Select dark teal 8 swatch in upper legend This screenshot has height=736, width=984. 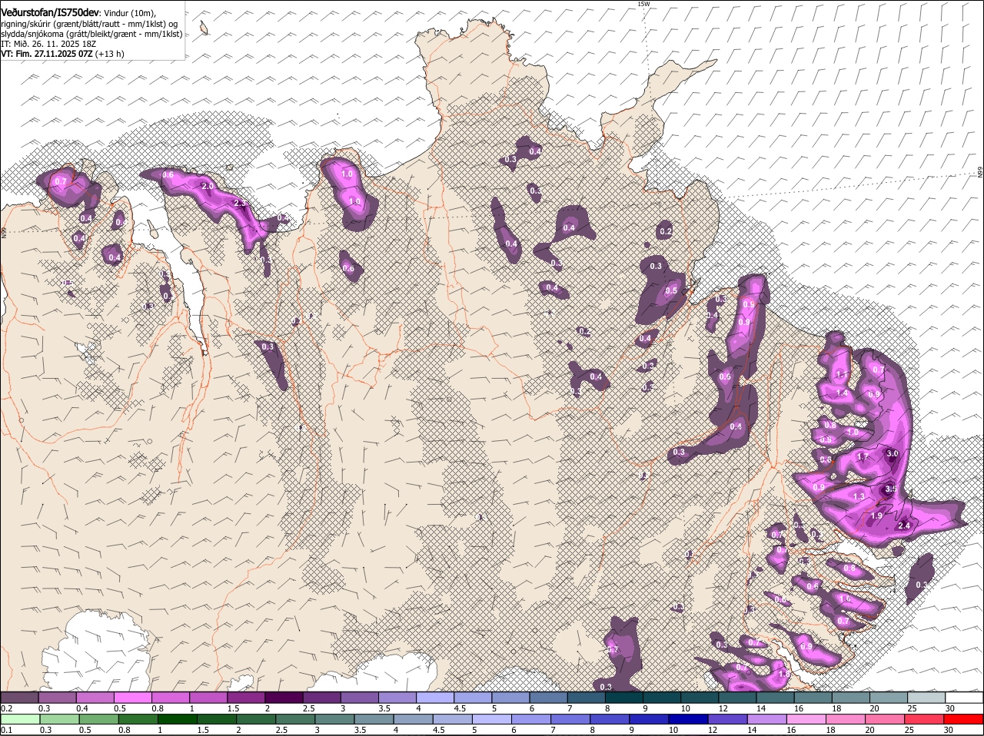624,697
